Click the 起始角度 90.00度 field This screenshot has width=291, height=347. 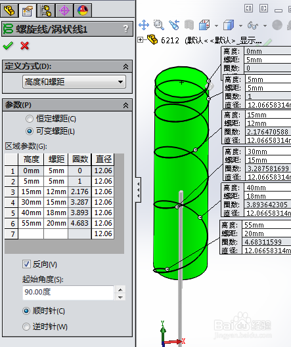[68, 293]
